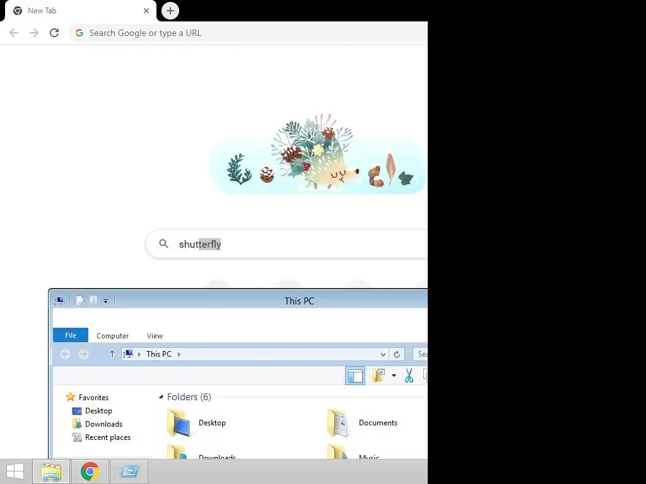Focus the Chrome address bar

(x=249, y=33)
